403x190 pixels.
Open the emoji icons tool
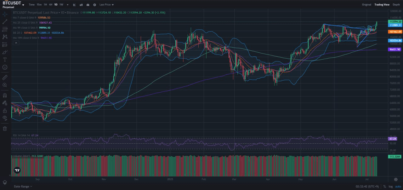point(5,67)
